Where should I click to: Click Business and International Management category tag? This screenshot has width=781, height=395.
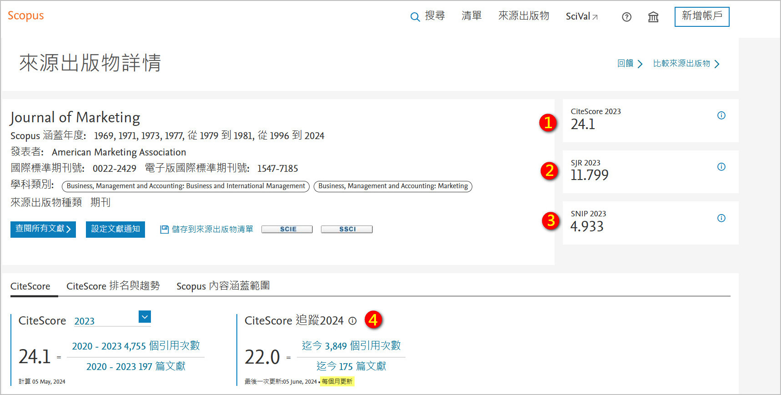(186, 186)
